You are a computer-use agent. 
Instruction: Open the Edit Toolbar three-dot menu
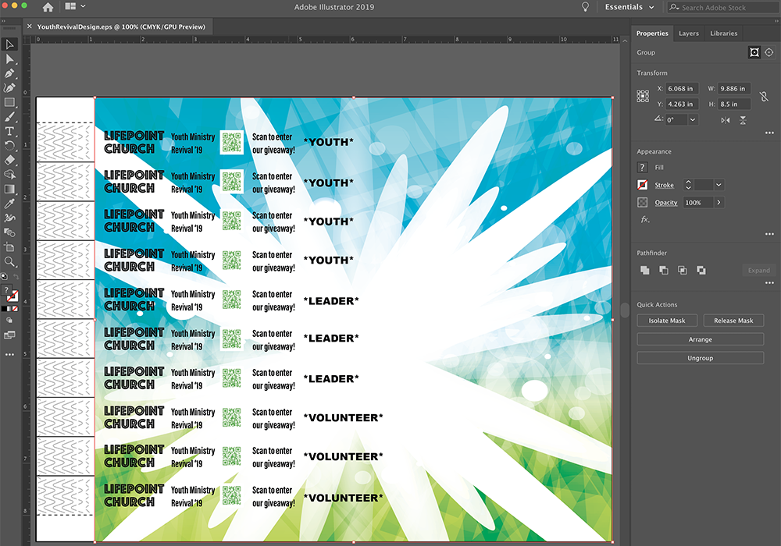9,355
